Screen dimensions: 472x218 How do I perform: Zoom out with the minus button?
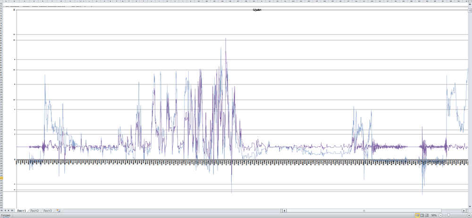(x=440, y=215)
